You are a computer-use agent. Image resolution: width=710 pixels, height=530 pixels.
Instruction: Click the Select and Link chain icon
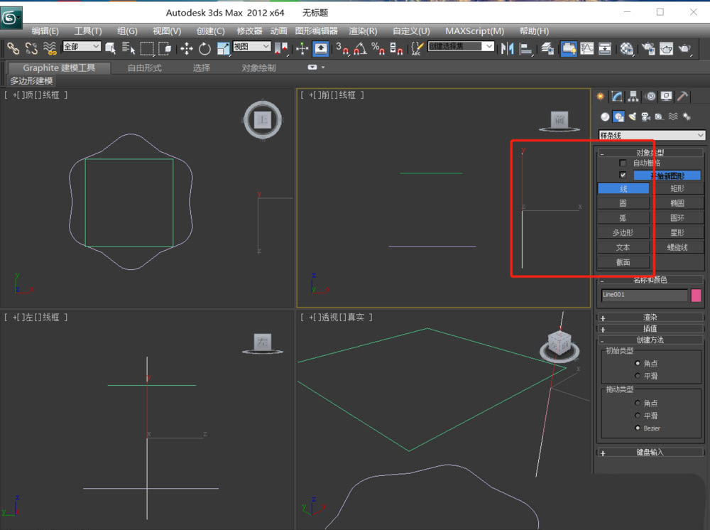click(x=13, y=48)
